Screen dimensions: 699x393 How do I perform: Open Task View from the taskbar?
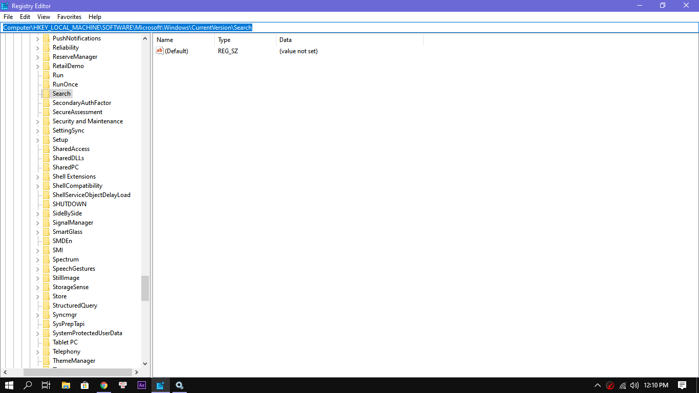coord(46,385)
